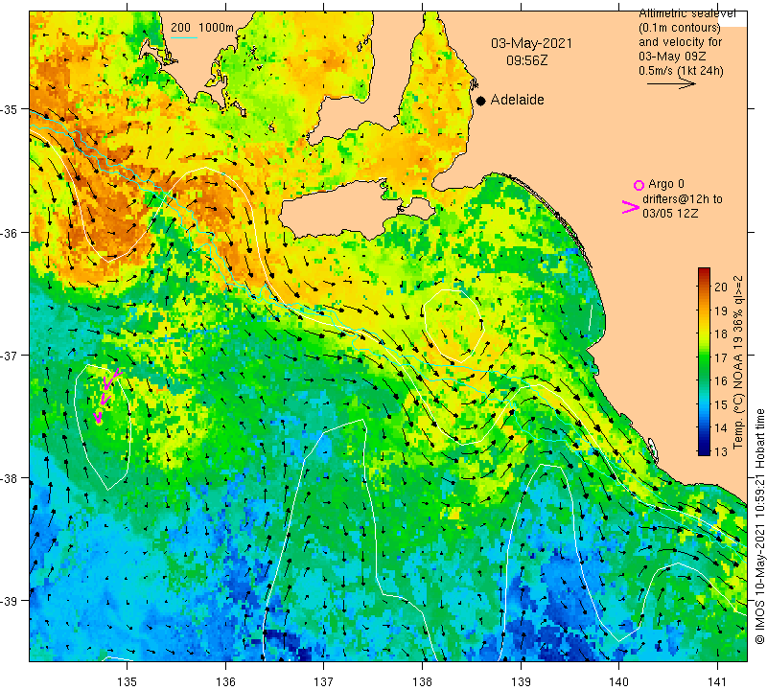Click the 14 label on temperature scale
This screenshot has width=767, height=690.
pyautogui.click(x=721, y=427)
